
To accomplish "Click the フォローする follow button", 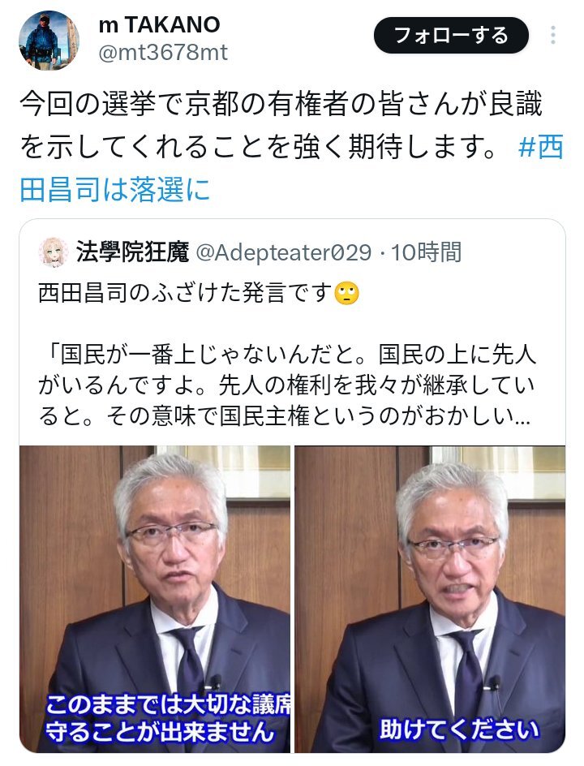I will (451, 36).
